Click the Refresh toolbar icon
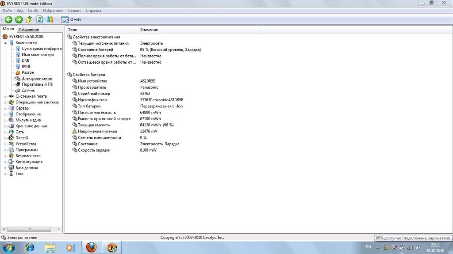453x254 pixels. [x=39, y=19]
